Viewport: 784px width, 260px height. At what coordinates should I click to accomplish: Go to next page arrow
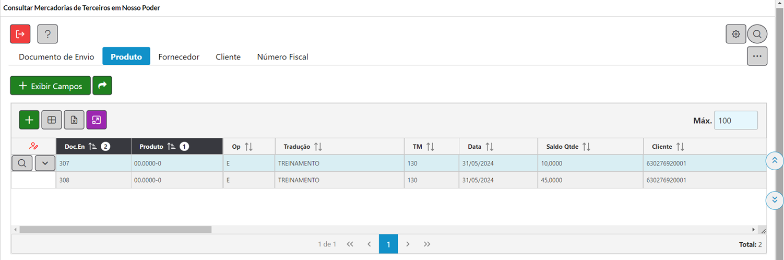pyautogui.click(x=408, y=244)
